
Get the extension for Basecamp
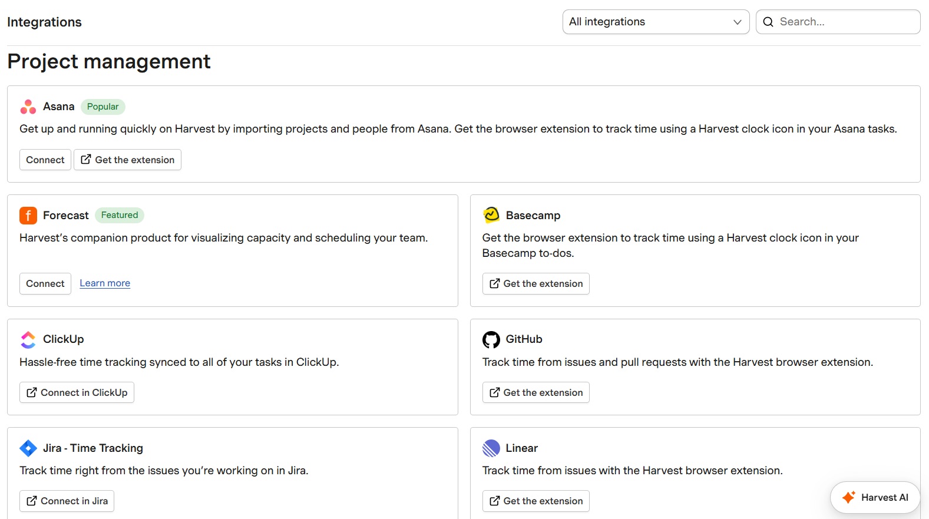535,283
